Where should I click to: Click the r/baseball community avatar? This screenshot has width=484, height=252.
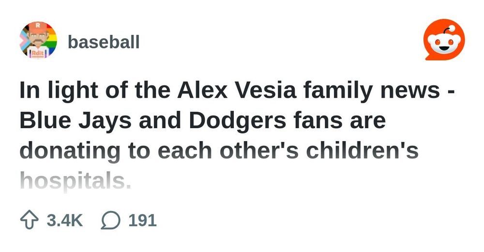coord(38,40)
